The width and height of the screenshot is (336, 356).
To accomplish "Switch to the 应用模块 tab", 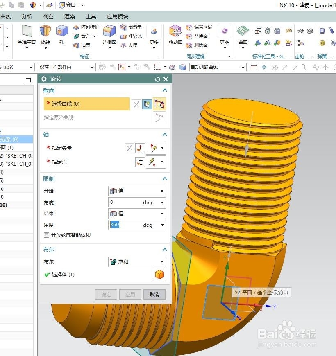I will (x=118, y=16).
